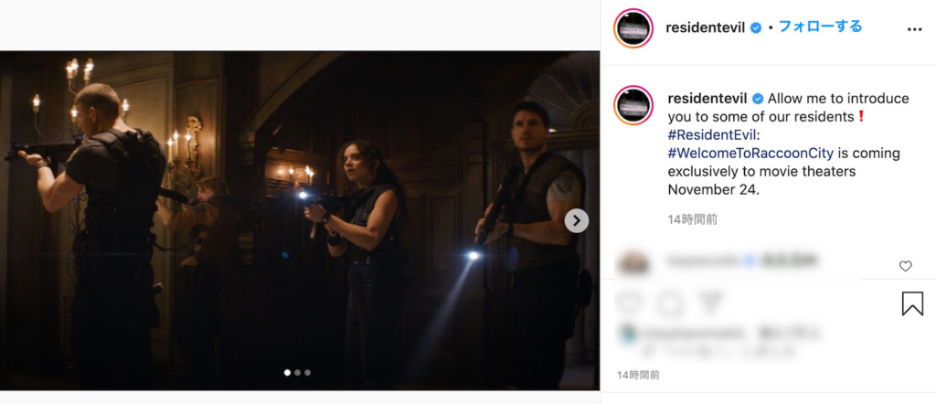Advance to next photo with arrow
Image resolution: width=936 pixels, height=404 pixels.
(576, 221)
